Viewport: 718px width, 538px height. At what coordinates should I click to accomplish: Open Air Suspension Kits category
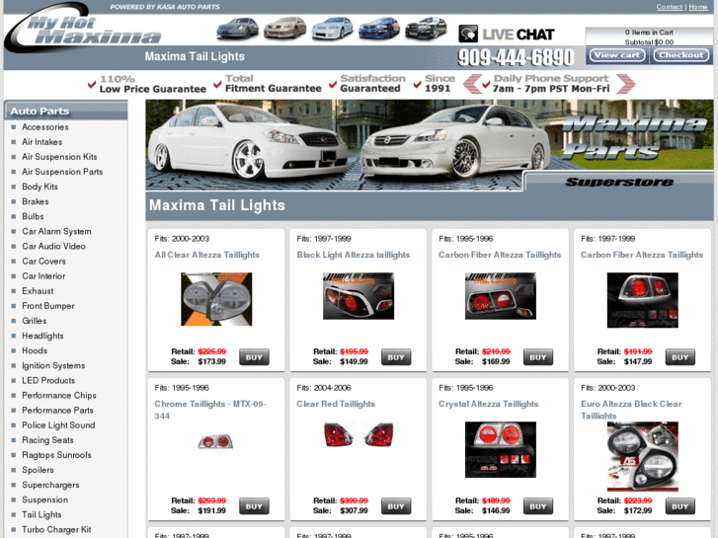click(x=59, y=157)
